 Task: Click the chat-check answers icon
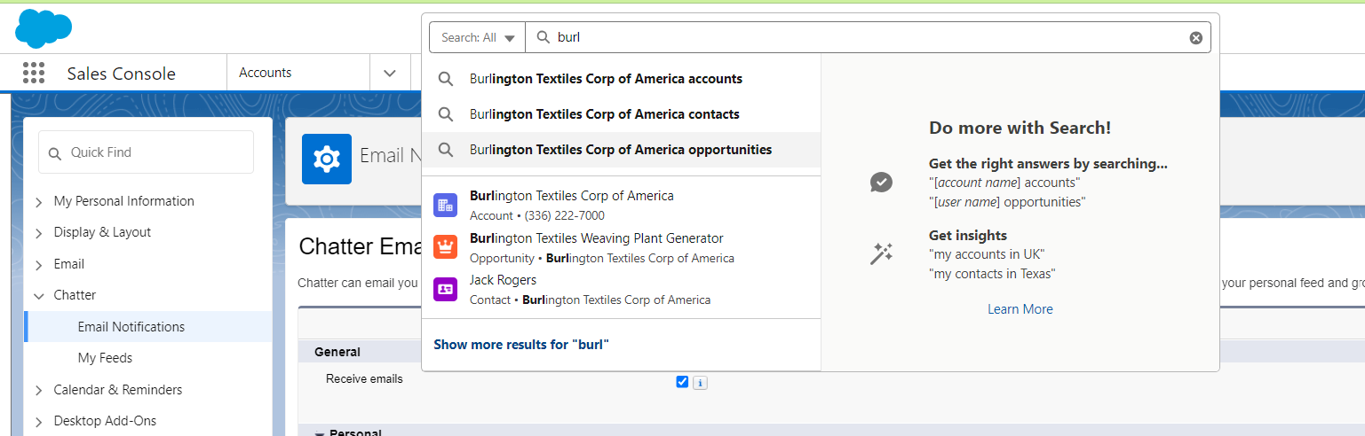881,183
